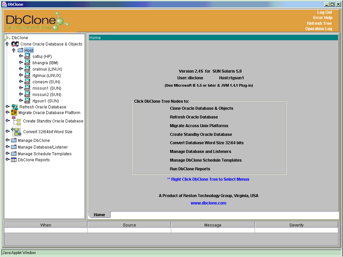The height and width of the screenshot is (257, 343).
Task: Open the www.dbclone.com link
Action: pos(208,203)
